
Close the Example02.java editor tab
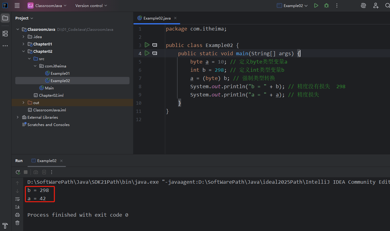click(175, 18)
